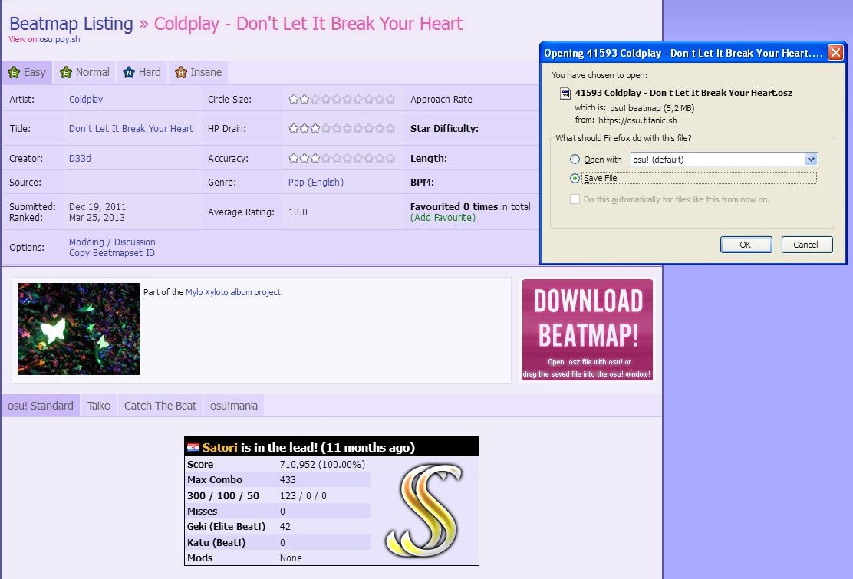Click the flag icon next to Satori
This screenshot has height=579, width=853.
(x=193, y=447)
